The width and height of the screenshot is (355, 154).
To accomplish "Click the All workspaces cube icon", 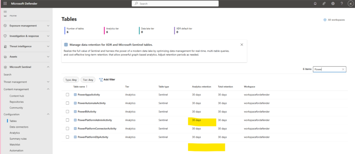I will pyautogui.click(x=325, y=20).
